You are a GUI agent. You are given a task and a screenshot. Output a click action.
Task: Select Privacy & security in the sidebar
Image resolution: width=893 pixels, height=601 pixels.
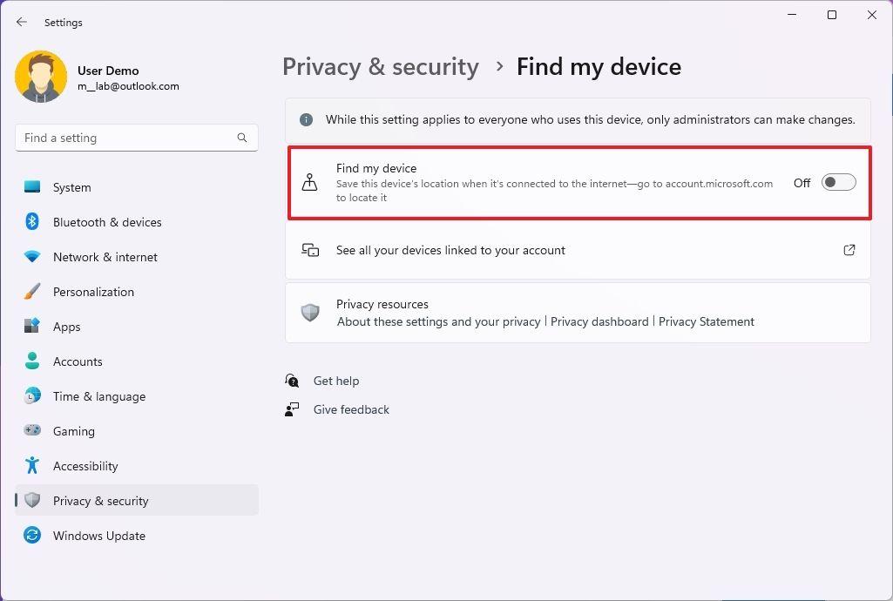pos(100,500)
